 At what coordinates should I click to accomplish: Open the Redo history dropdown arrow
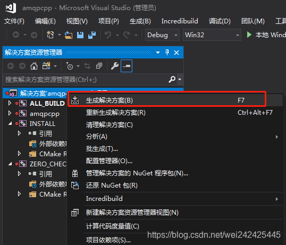pyautogui.click(x=136, y=35)
